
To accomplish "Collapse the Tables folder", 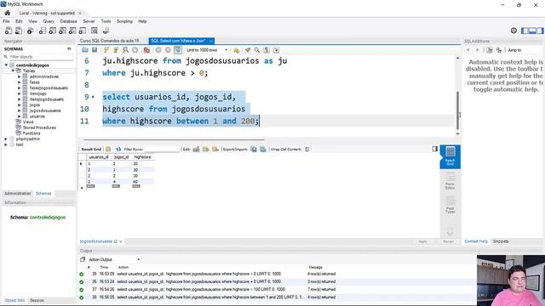I will 13,71.
